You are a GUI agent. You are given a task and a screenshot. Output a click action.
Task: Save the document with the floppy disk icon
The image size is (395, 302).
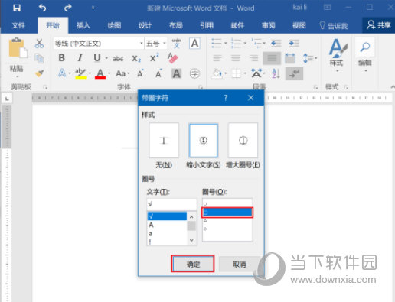pyautogui.click(x=17, y=8)
